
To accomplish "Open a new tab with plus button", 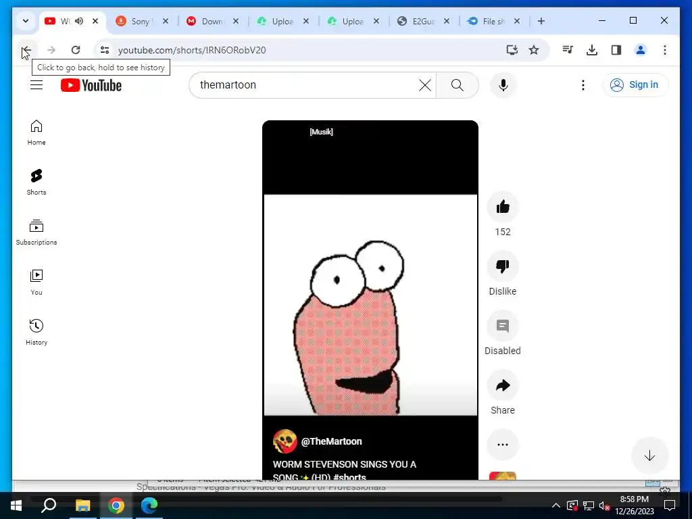I will pyautogui.click(x=541, y=21).
